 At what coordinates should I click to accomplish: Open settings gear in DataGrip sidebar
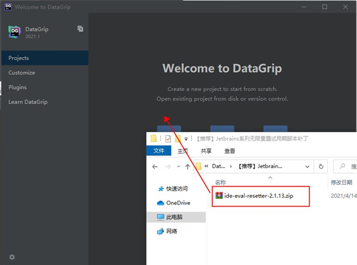(12, 257)
